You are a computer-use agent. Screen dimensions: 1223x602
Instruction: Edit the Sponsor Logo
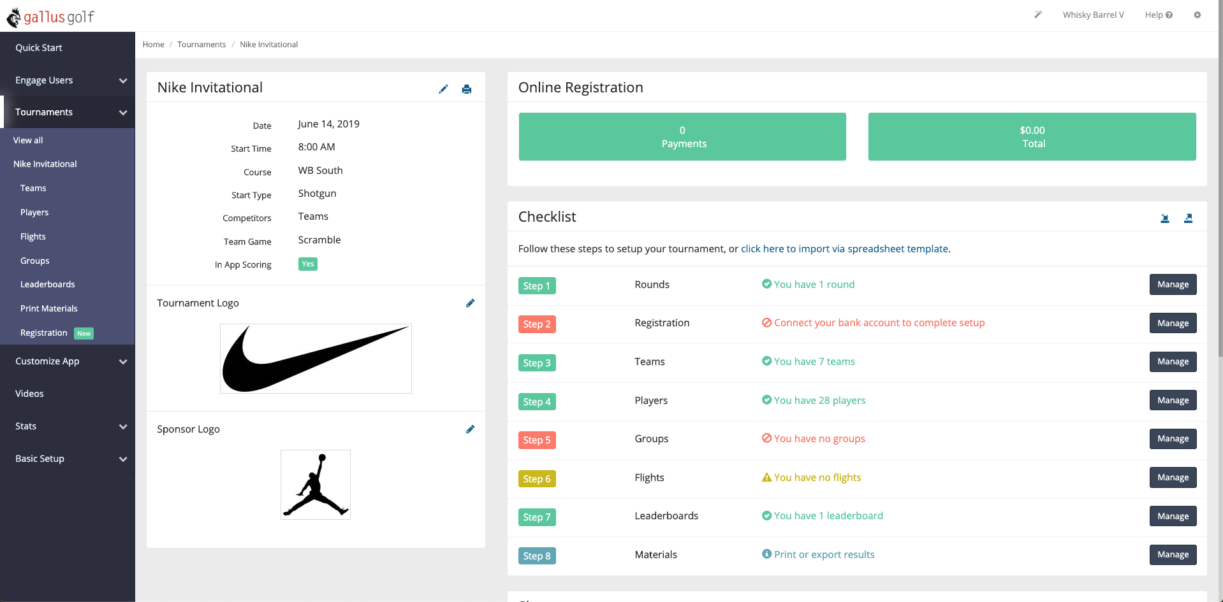click(x=470, y=429)
